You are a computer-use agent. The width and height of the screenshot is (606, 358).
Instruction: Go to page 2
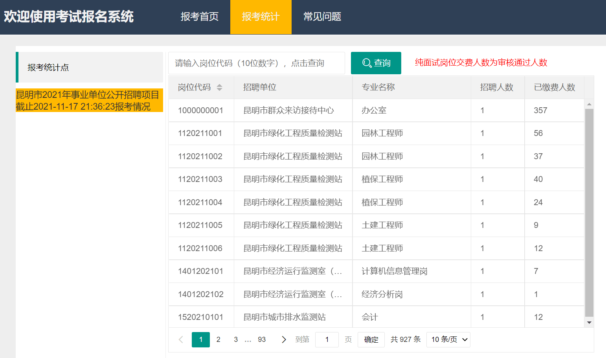[x=219, y=340]
